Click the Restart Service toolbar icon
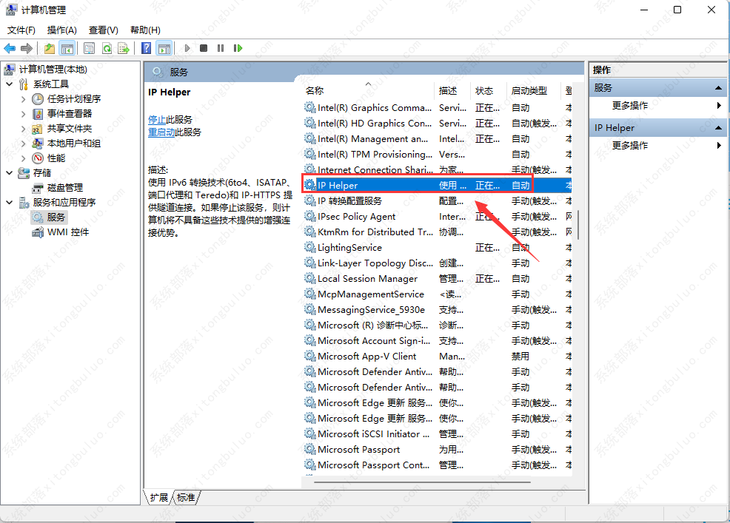Image resolution: width=730 pixels, height=523 pixels. (238, 48)
